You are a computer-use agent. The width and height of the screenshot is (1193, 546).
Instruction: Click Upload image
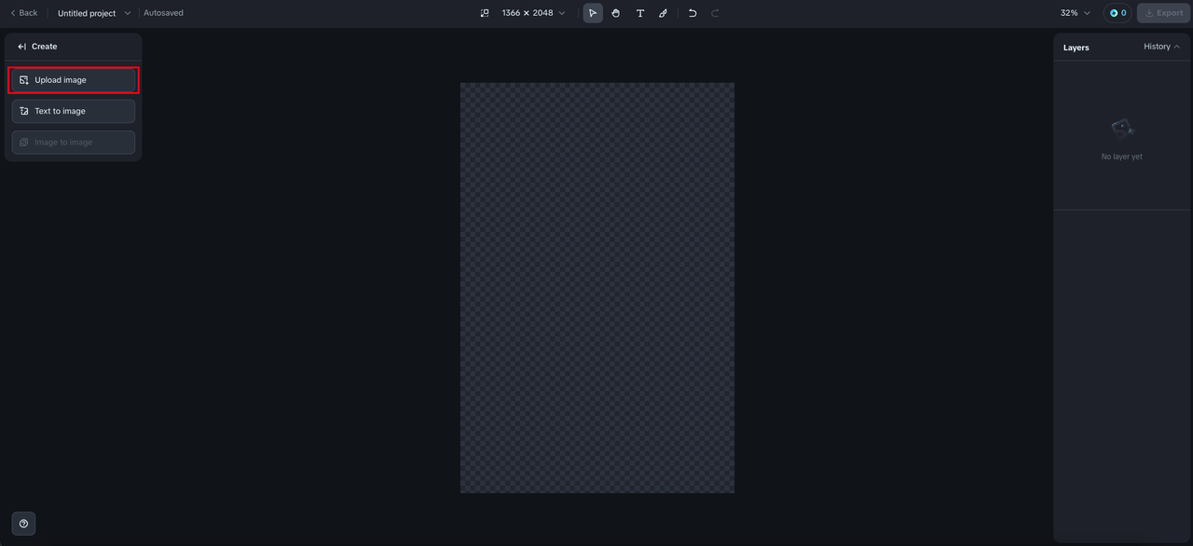pos(74,80)
